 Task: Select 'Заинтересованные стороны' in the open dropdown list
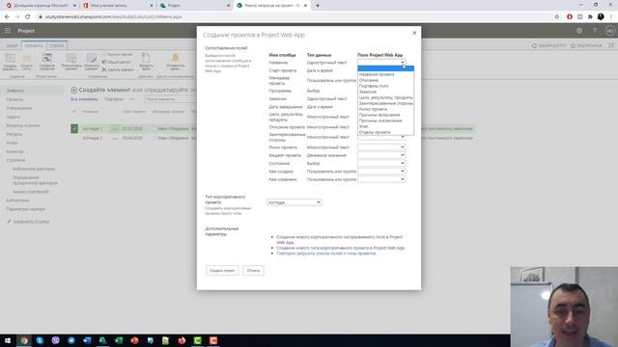385,103
